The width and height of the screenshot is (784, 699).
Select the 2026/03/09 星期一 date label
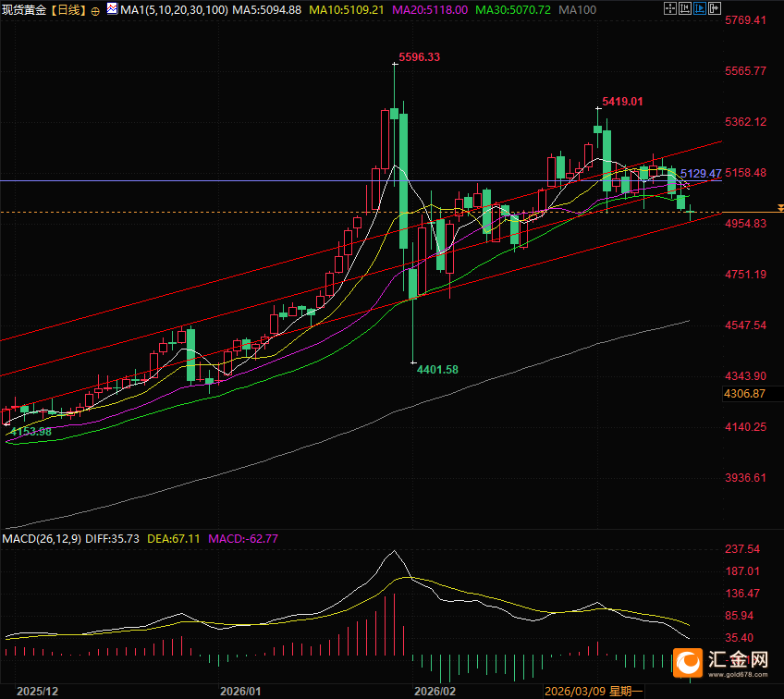[594, 692]
